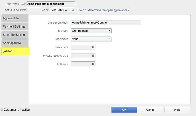The height and width of the screenshot is (116, 196).
Task: Expand the Job Status dropdown arrow
Action: click(109, 39)
